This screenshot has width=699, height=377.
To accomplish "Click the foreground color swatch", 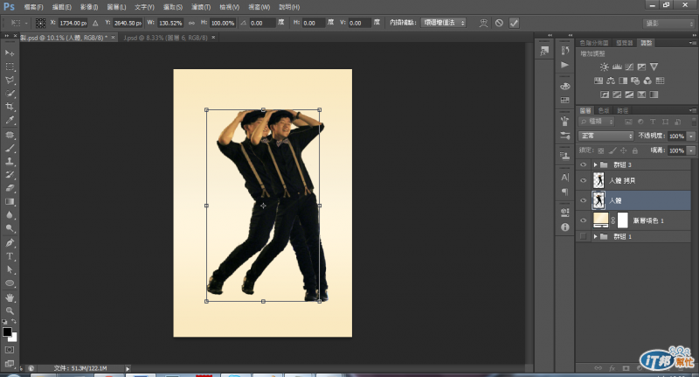I will coord(7,332).
